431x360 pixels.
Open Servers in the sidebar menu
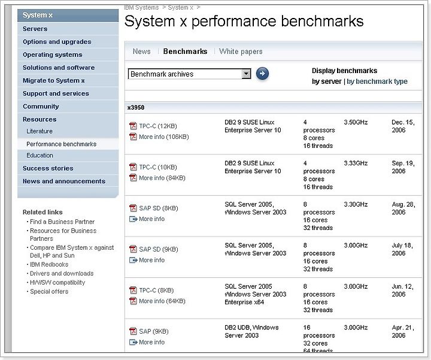pos(68,29)
